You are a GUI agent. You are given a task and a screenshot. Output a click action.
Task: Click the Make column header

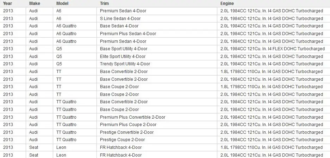pos(34,4)
